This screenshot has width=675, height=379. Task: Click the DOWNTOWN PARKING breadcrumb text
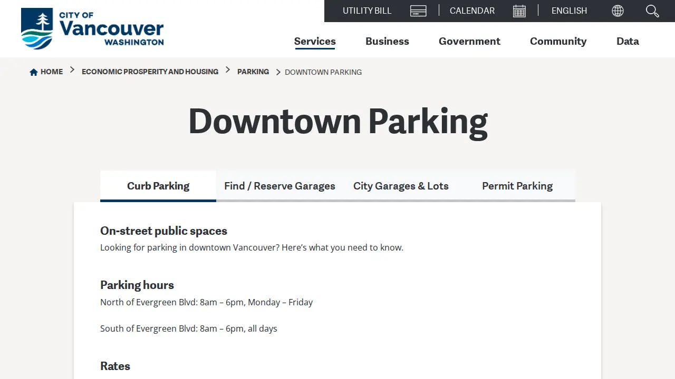click(323, 72)
